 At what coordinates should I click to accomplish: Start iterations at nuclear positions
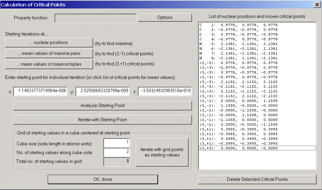pyautogui.click(x=49, y=43)
